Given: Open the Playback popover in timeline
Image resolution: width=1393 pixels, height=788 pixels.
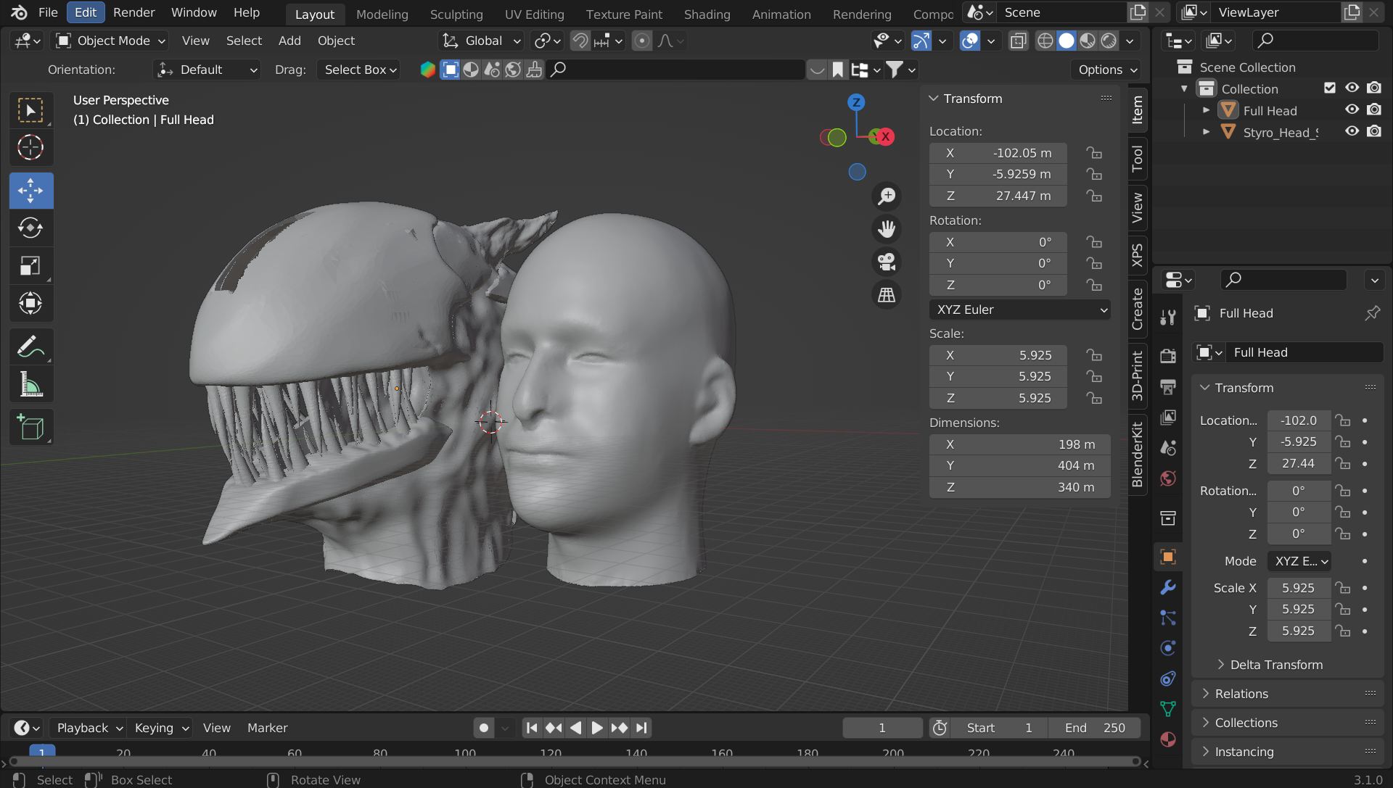Looking at the screenshot, I should 89,728.
